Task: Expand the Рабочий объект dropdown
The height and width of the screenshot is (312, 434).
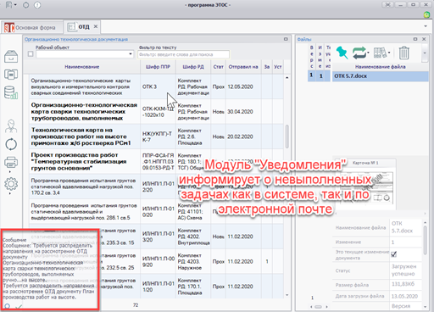Action: [131, 54]
